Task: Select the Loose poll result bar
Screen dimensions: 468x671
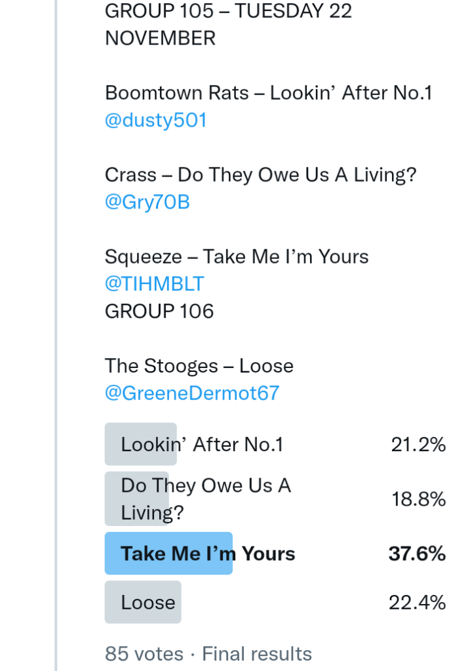Action: [148, 602]
